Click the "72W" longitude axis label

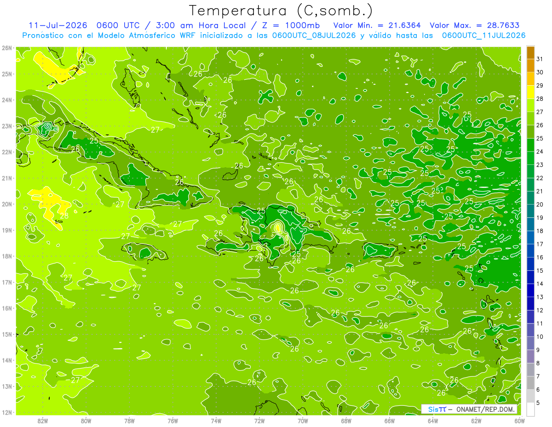pos(259,421)
